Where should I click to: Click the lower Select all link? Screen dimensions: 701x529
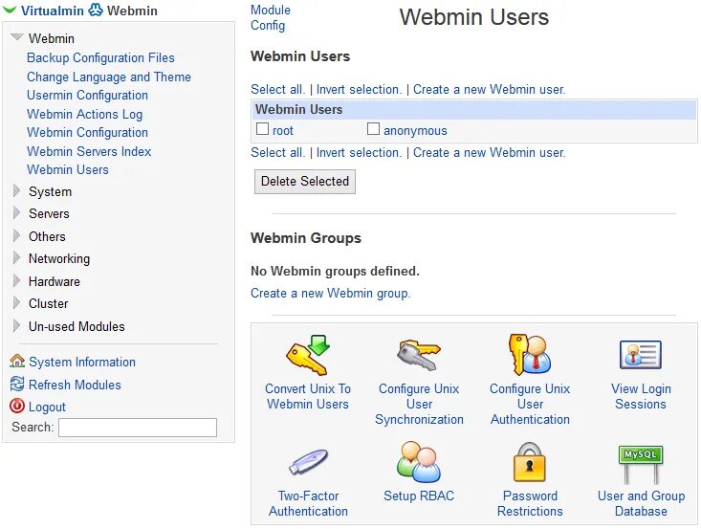277,152
